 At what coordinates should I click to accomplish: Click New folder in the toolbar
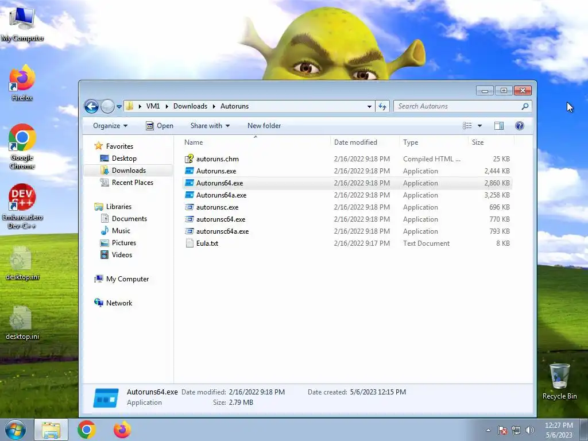264,126
